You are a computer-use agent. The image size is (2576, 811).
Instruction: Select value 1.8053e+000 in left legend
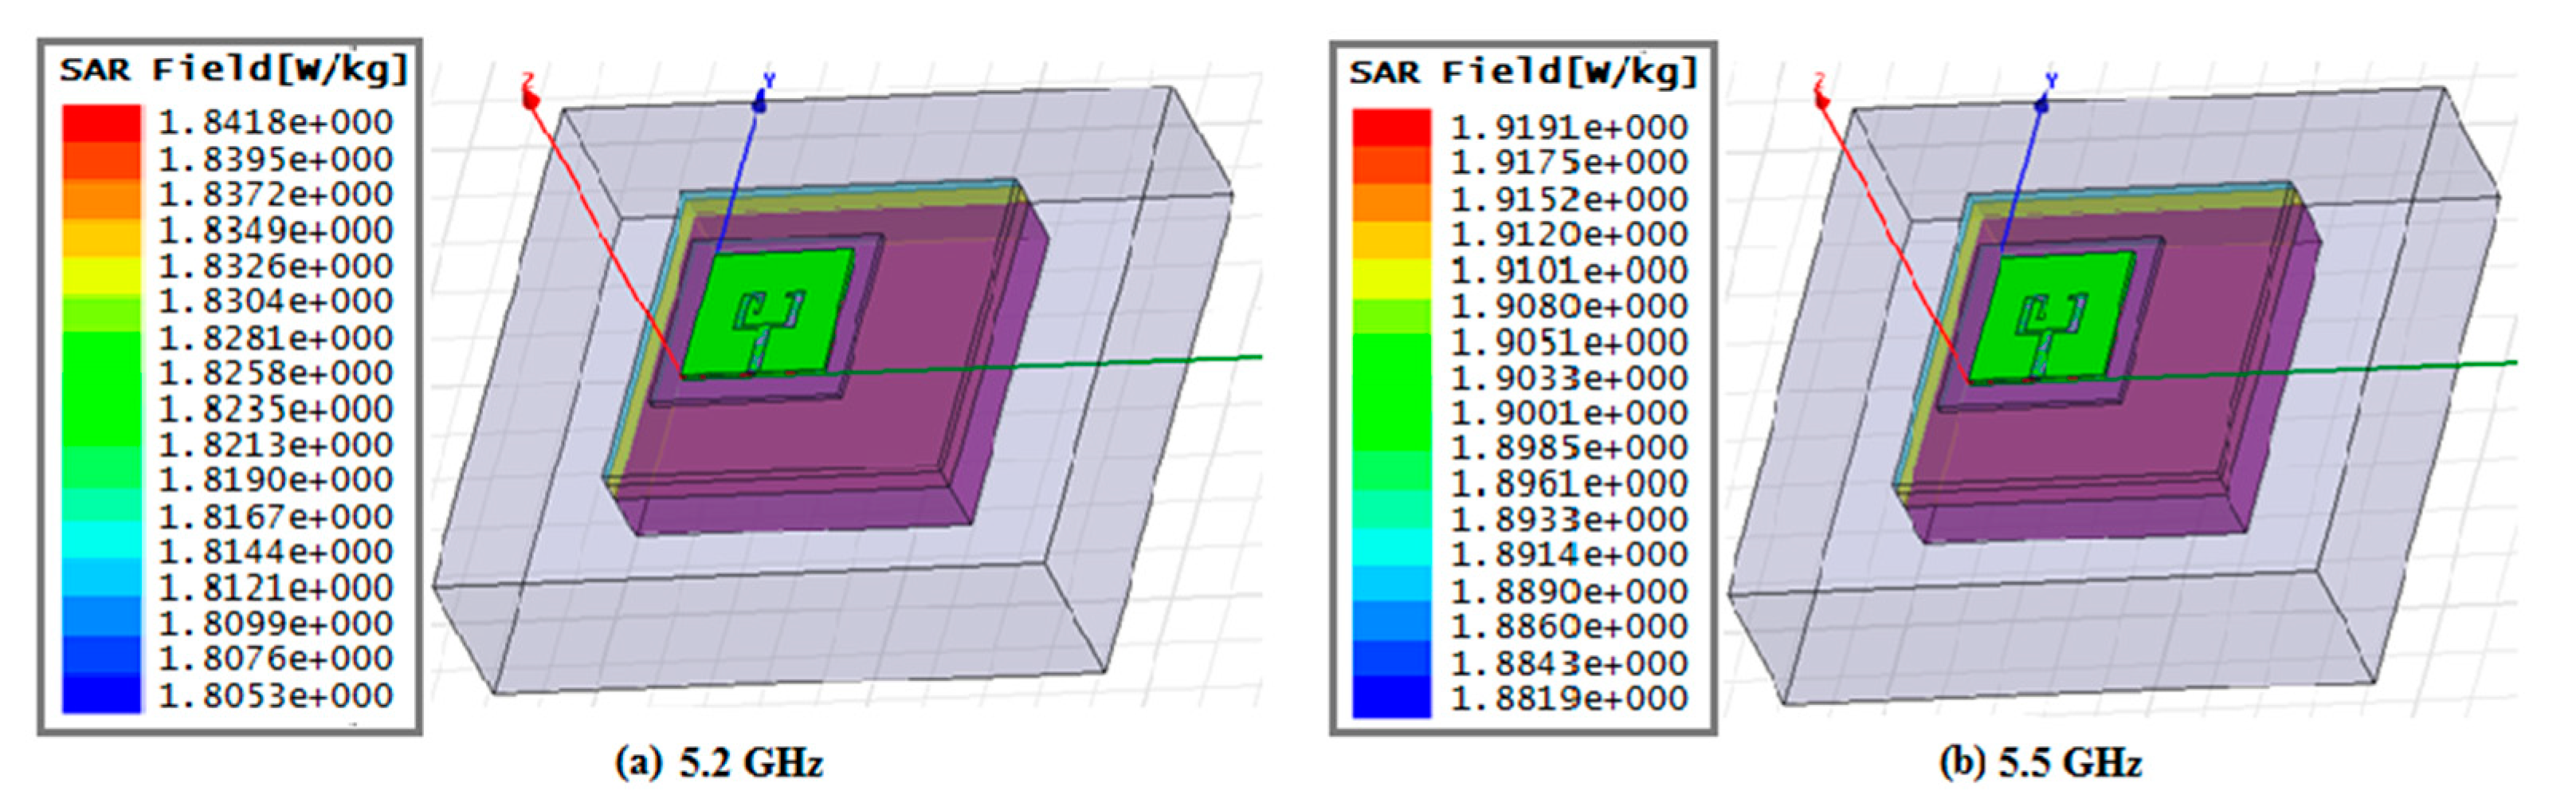pyautogui.click(x=276, y=695)
